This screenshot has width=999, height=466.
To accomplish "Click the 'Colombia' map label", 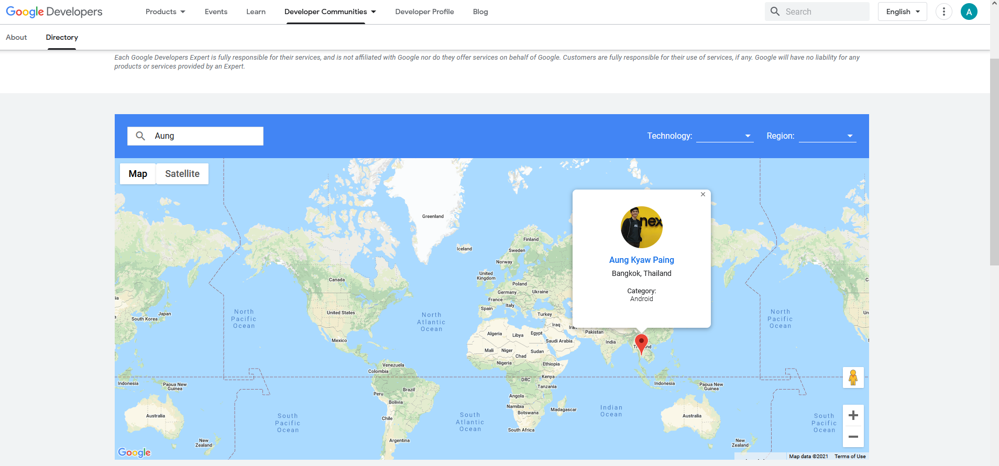I will [378, 371].
